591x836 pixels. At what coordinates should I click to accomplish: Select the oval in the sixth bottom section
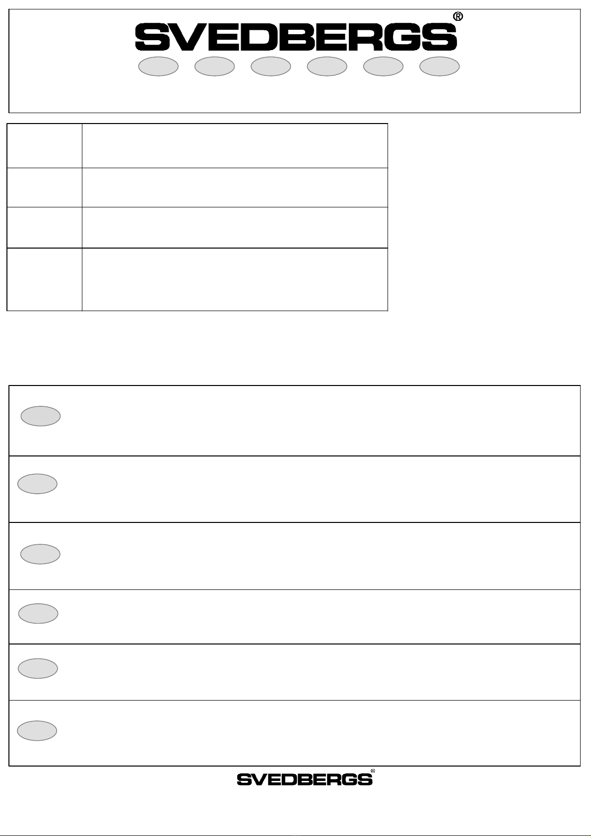coord(37,731)
